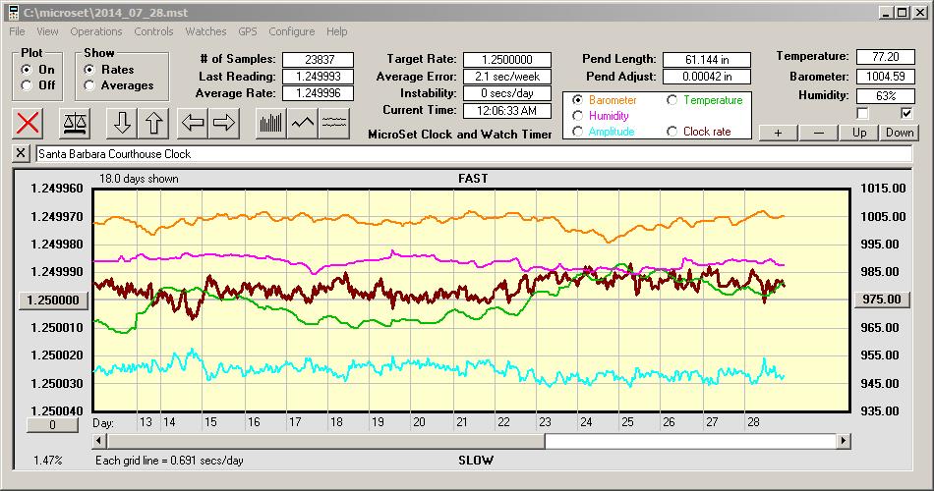The width and height of the screenshot is (934, 491).
Task: Click the left arrow toolbar button
Action: click(x=193, y=123)
